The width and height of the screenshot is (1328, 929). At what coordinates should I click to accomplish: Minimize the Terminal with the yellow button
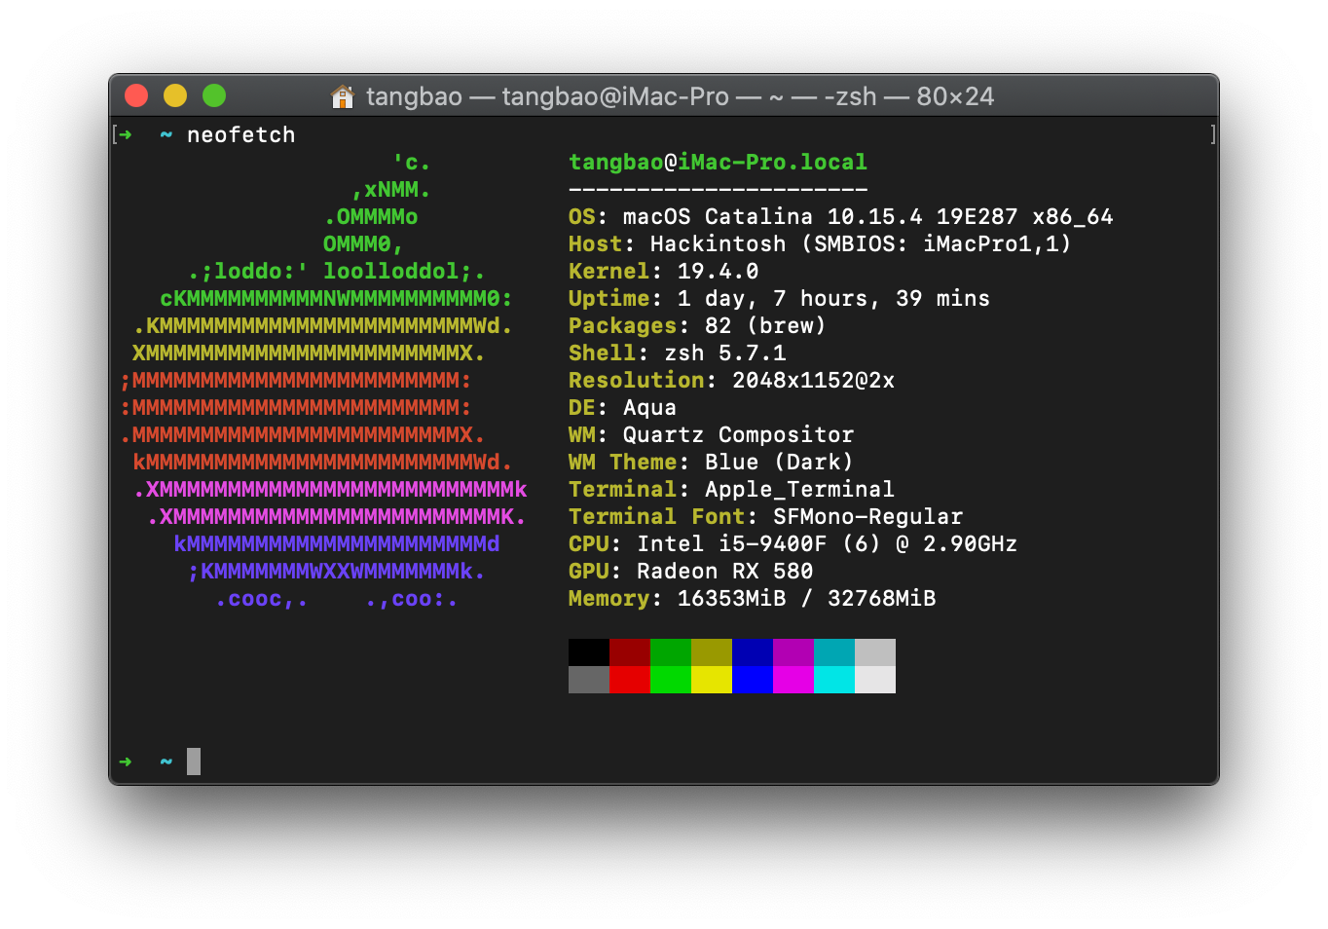point(175,95)
